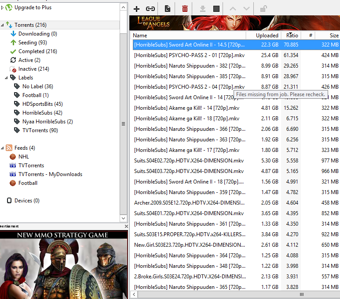This screenshot has height=299, width=340.
Task: Select the Nyaa HorribleSubs (2) label
Action: pos(48,122)
